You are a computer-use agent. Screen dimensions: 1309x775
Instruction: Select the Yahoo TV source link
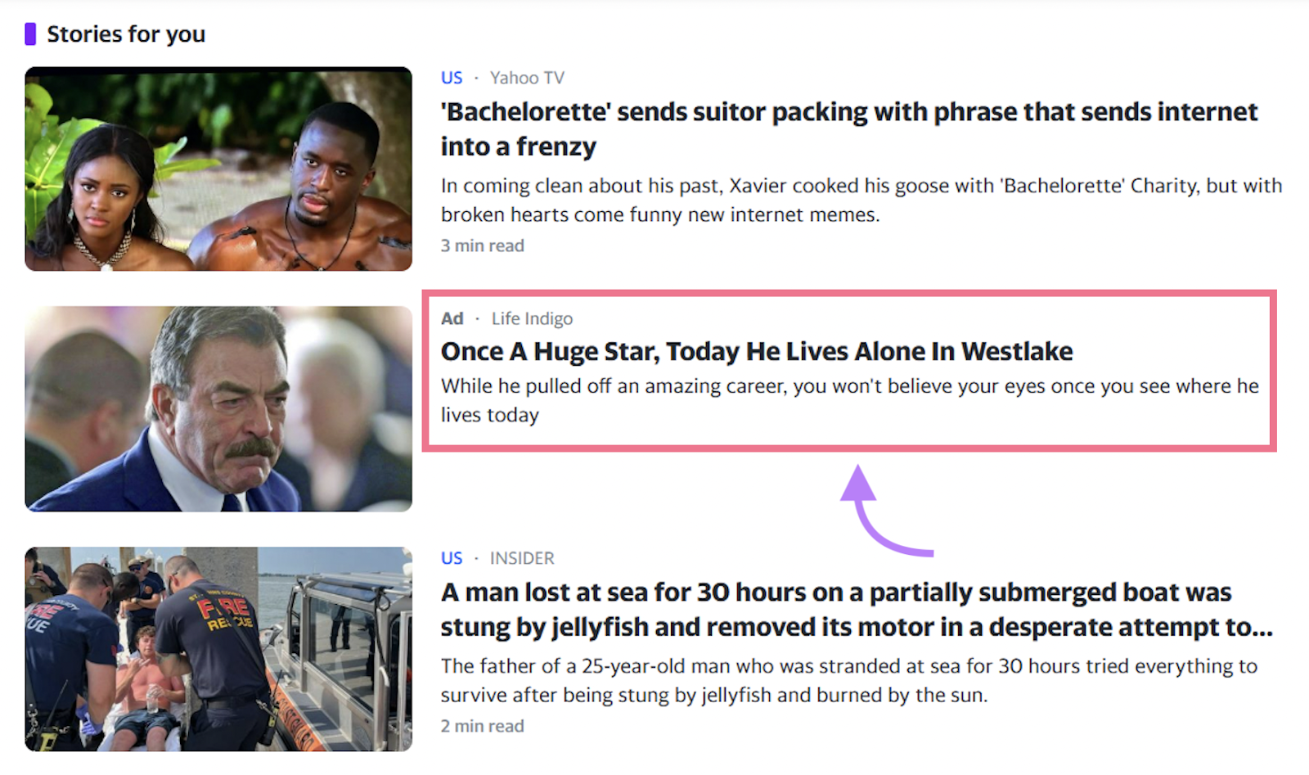coord(527,77)
